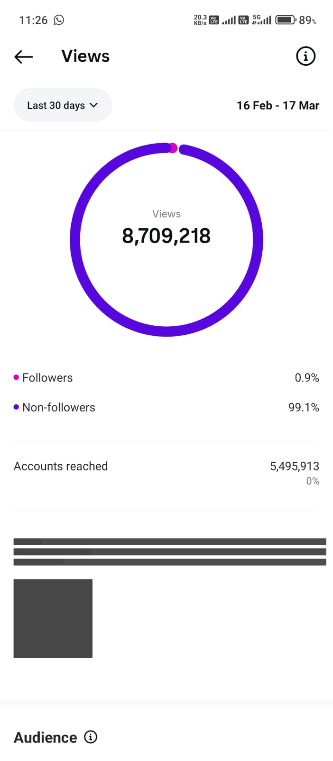Tap the 16 Feb - 17 Mar date range

(x=278, y=106)
